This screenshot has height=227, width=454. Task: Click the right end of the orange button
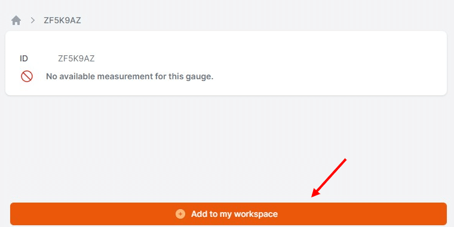coord(444,214)
